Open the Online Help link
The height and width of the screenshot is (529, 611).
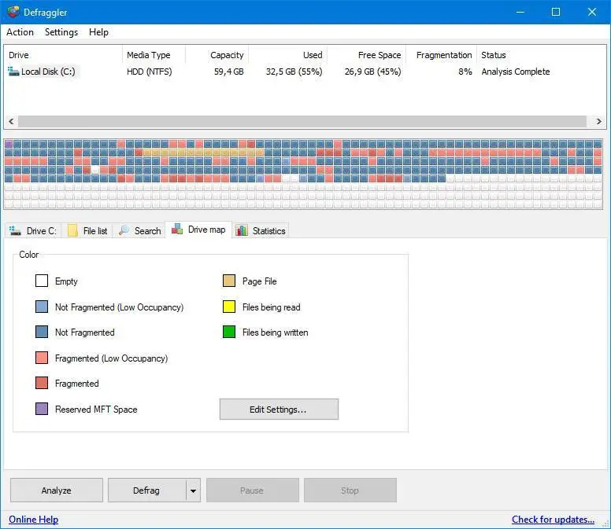tap(34, 520)
